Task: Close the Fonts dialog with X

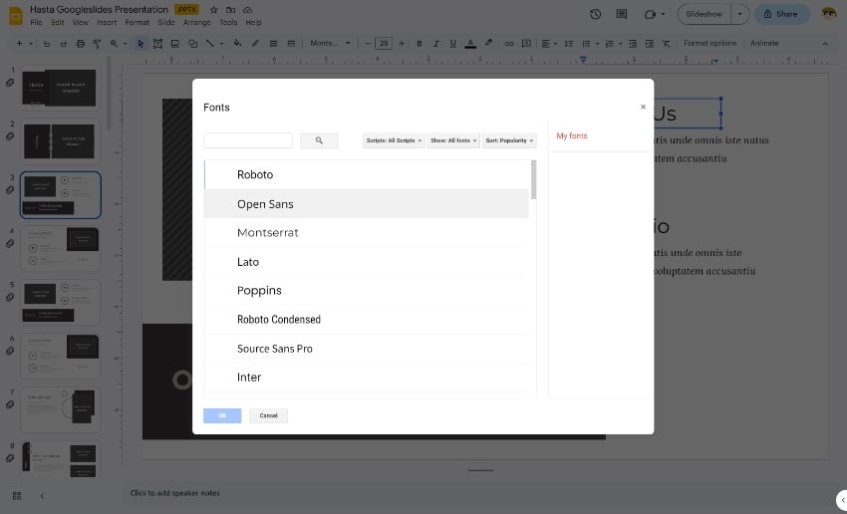Action: pyautogui.click(x=643, y=107)
